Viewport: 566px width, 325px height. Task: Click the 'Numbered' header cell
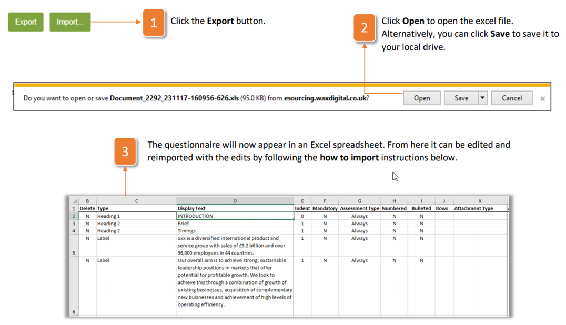tap(394, 208)
